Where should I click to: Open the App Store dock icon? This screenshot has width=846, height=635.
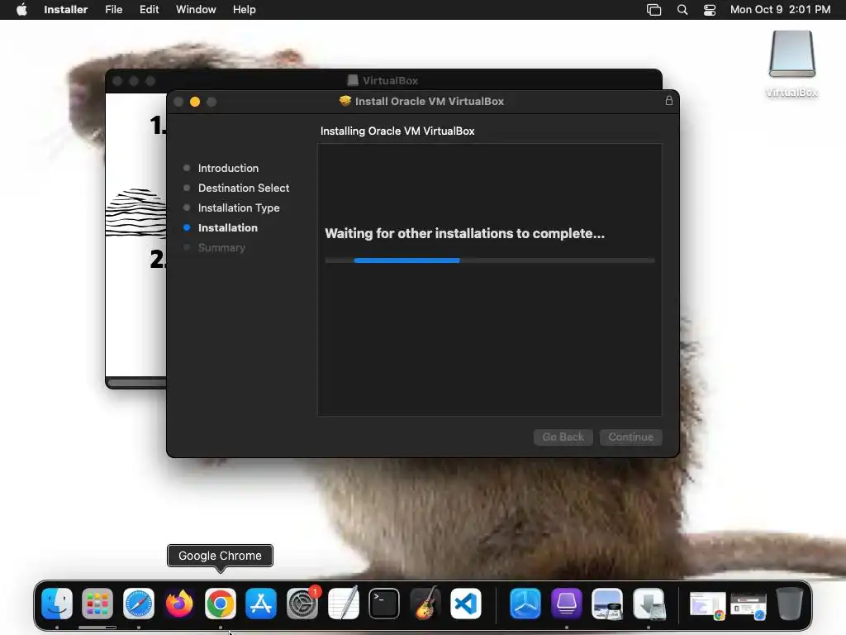pyautogui.click(x=261, y=604)
